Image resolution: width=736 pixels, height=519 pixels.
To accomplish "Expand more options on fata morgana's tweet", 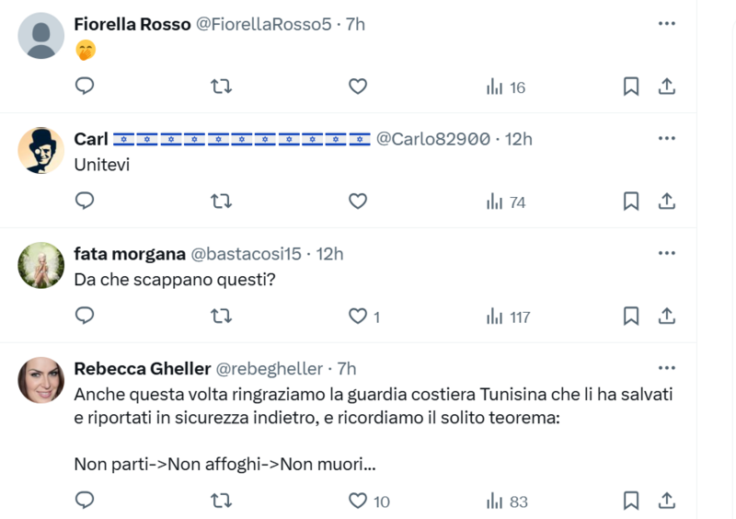I will [x=667, y=253].
